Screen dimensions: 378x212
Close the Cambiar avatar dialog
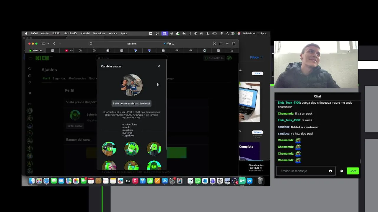[159, 66]
